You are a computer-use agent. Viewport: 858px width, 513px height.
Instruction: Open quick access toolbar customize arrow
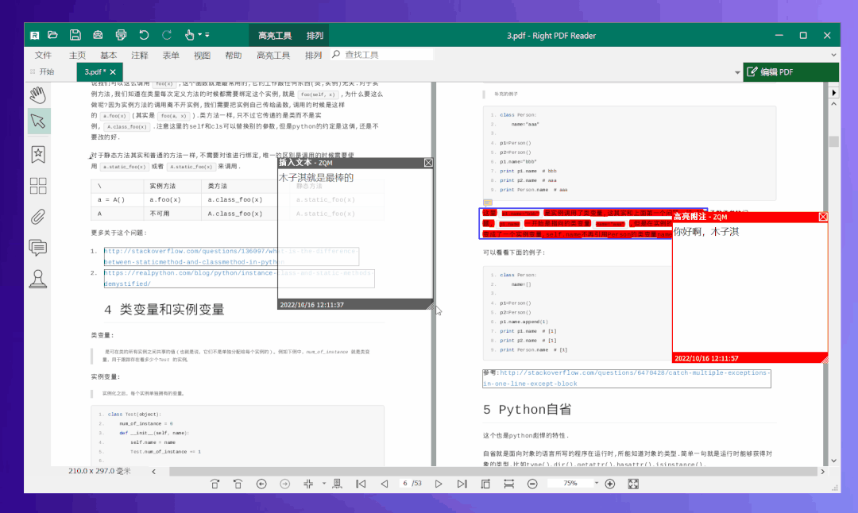[207, 35]
